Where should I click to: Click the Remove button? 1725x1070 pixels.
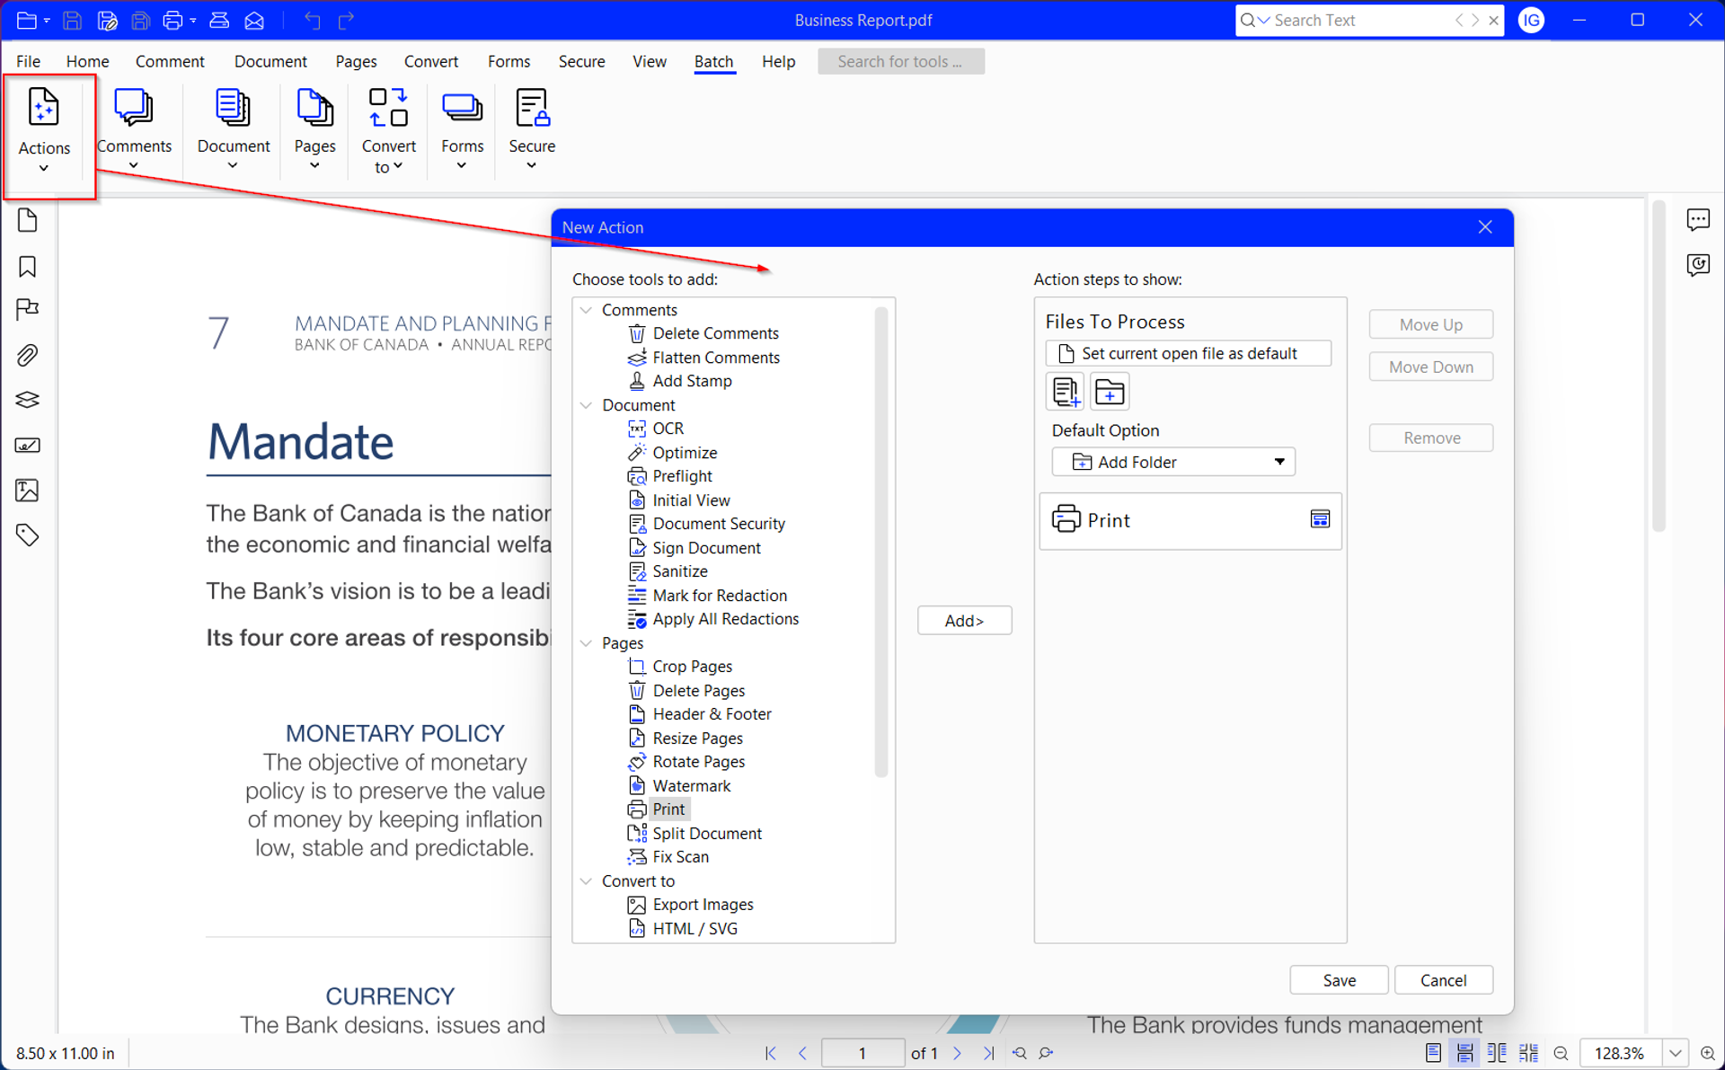coord(1430,438)
